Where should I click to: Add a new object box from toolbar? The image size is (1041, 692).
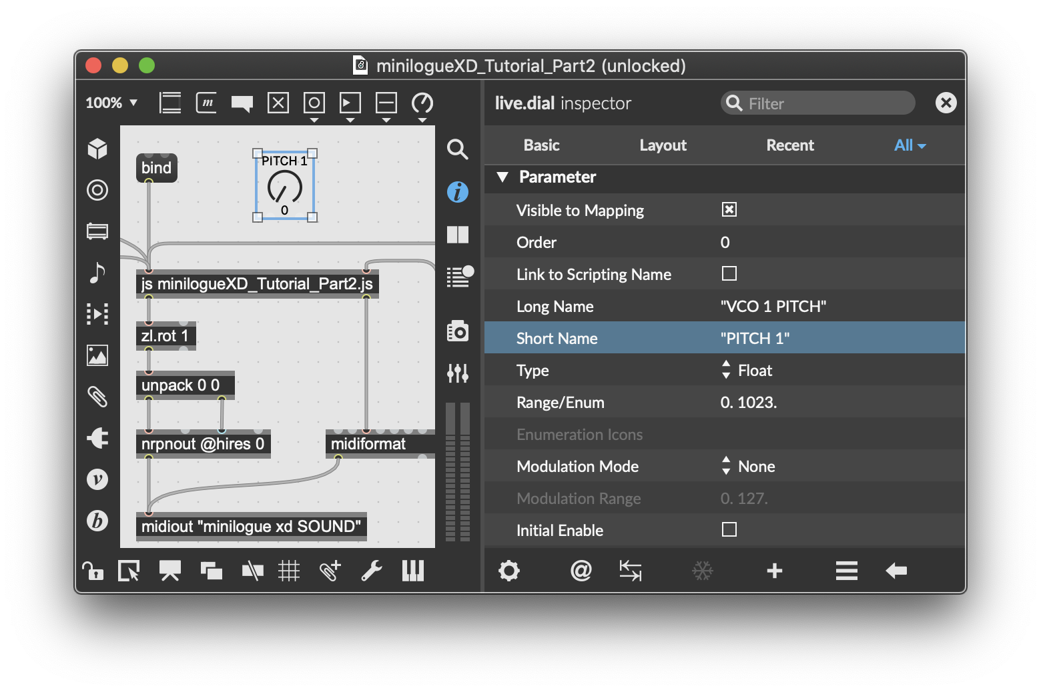[x=170, y=103]
